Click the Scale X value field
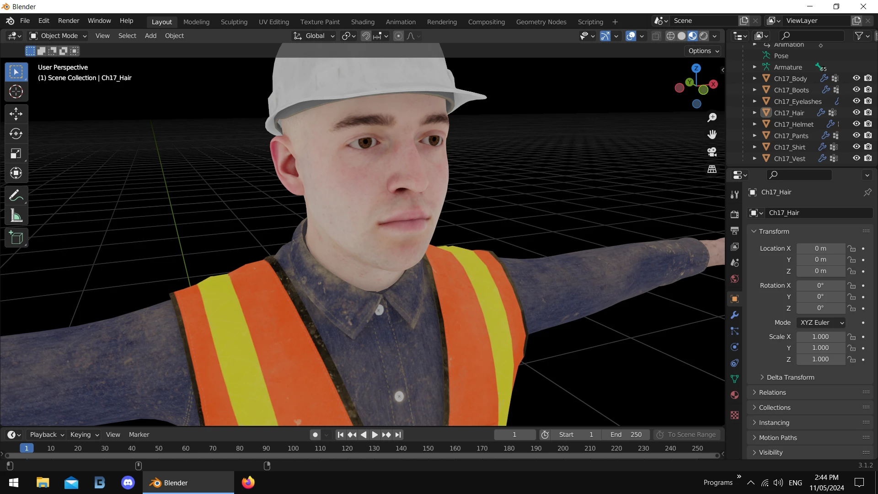Screen dimensions: 878x494 pyautogui.click(x=820, y=337)
